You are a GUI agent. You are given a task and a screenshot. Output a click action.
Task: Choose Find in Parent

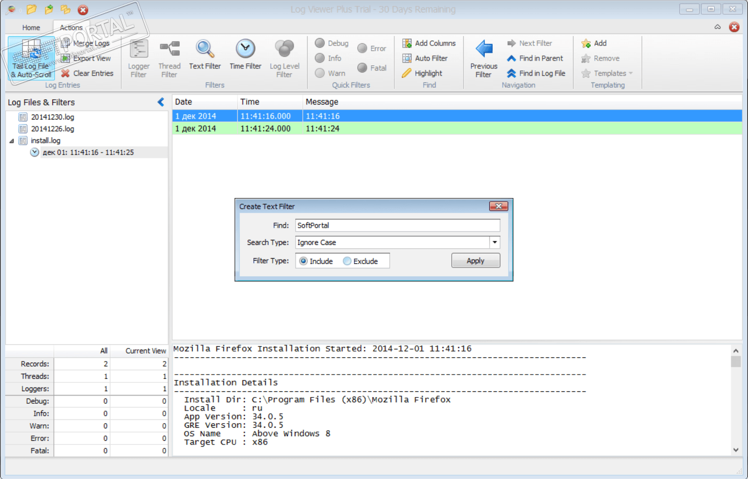[535, 59]
